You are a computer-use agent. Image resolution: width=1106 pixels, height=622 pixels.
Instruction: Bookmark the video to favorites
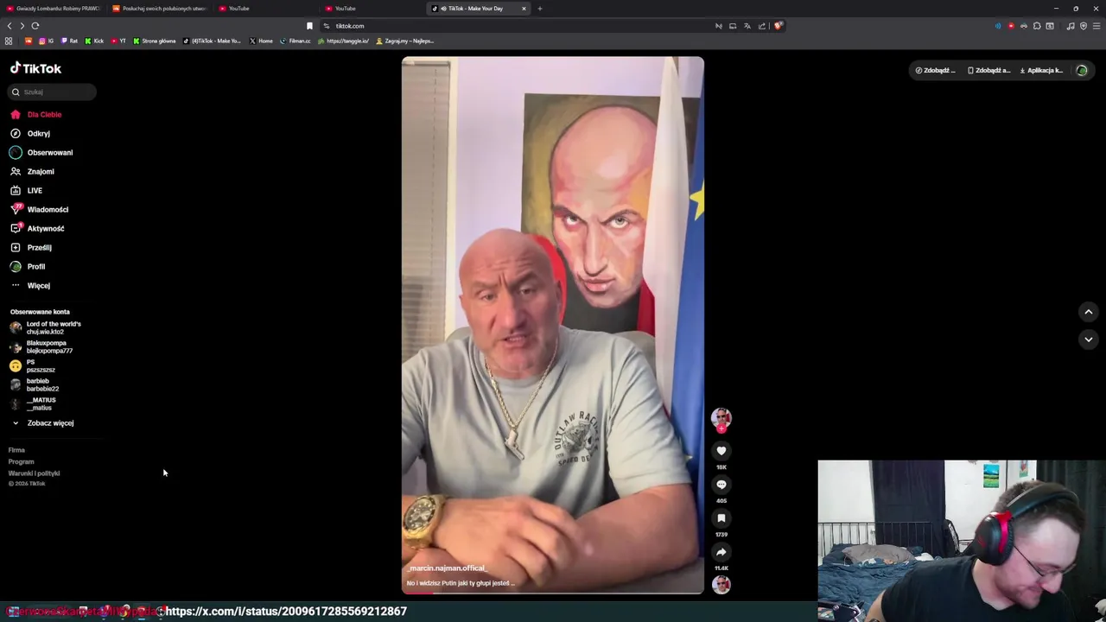pos(721,518)
